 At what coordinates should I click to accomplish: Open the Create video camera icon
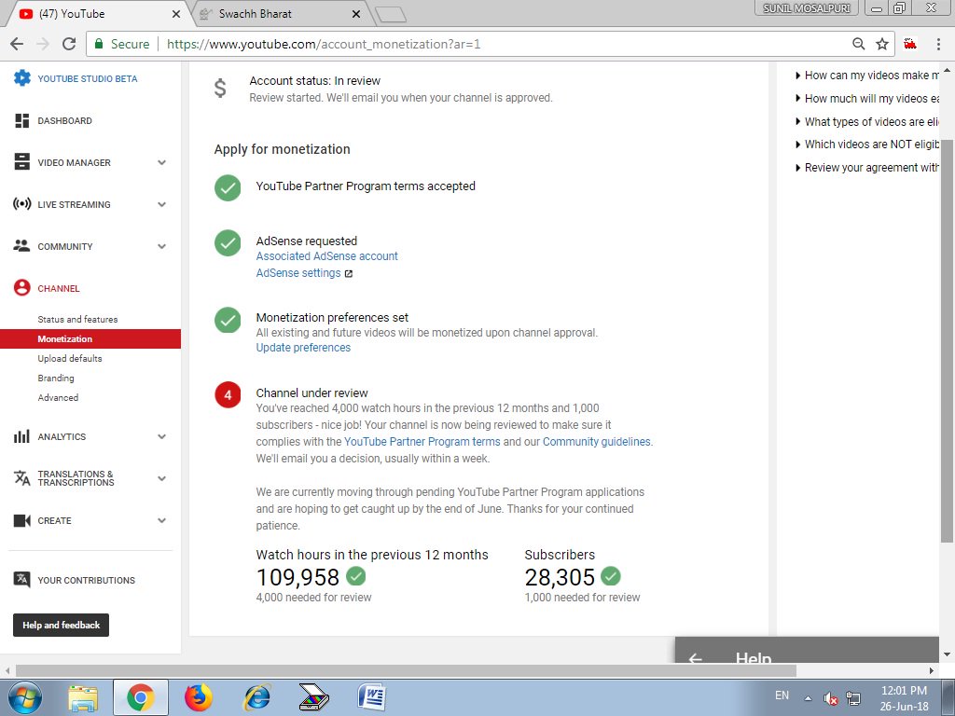(x=22, y=520)
